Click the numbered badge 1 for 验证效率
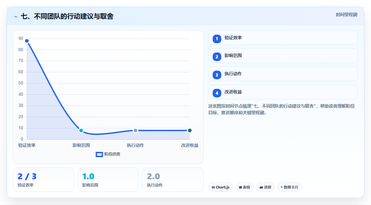Viewport: 371px width, 205px height. [217, 39]
